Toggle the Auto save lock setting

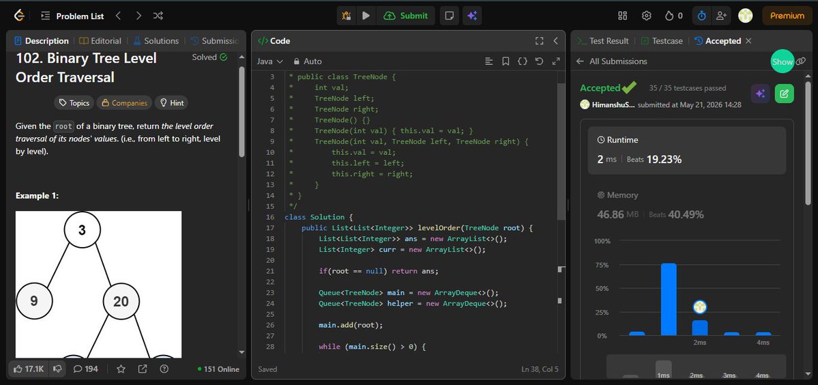click(x=308, y=61)
